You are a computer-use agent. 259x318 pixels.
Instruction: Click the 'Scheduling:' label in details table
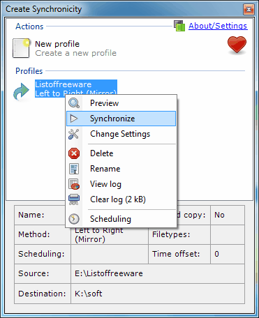click(41, 254)
